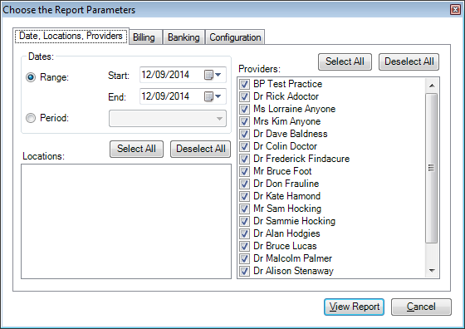Open the Banking tab
Viewport: 465px width, 329px height.
[184, 37]
